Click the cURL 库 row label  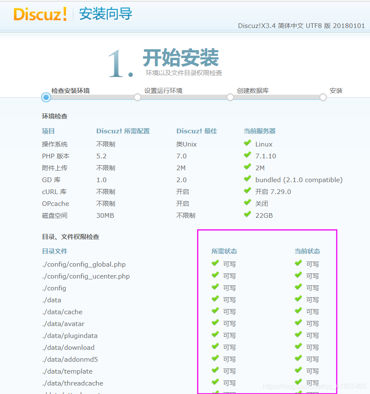54,192
